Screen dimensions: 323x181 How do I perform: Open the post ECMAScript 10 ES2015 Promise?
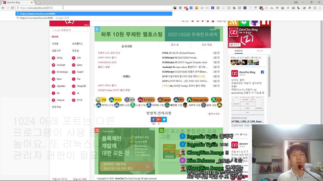(x=179, y=58)
